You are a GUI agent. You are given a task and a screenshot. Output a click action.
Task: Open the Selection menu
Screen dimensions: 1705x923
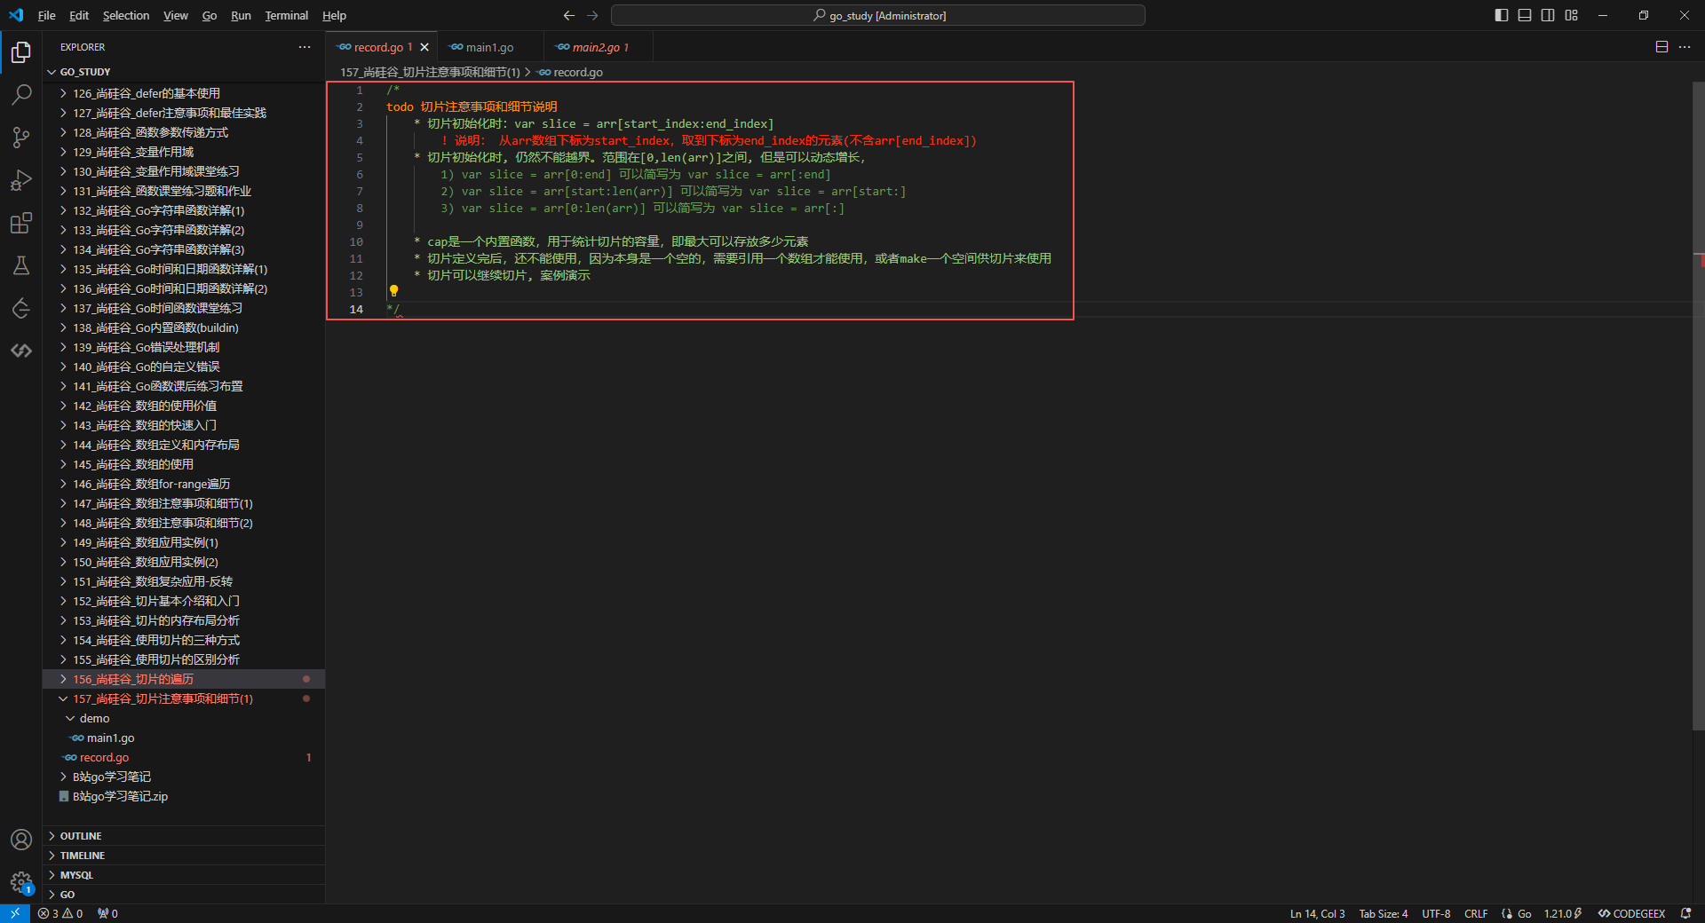pos(126,15)
